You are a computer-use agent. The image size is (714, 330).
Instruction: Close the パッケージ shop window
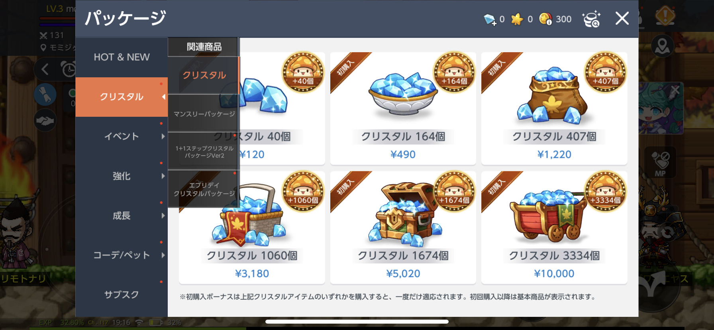622,18
